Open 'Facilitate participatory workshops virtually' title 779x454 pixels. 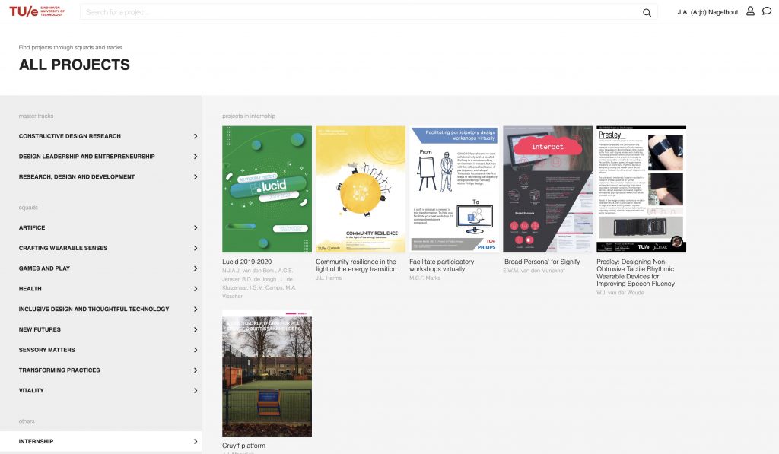pyautogui.click(x=442, y=265)
